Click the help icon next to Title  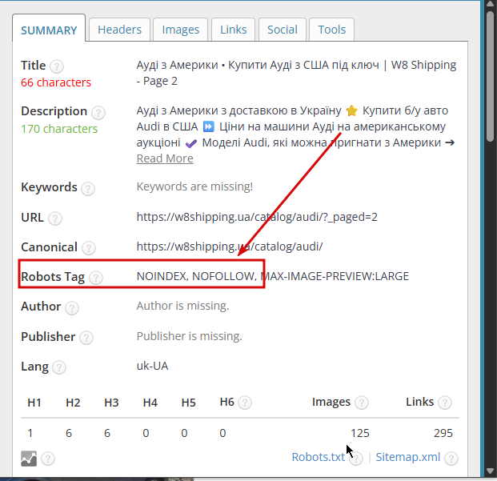click(57, 66)
